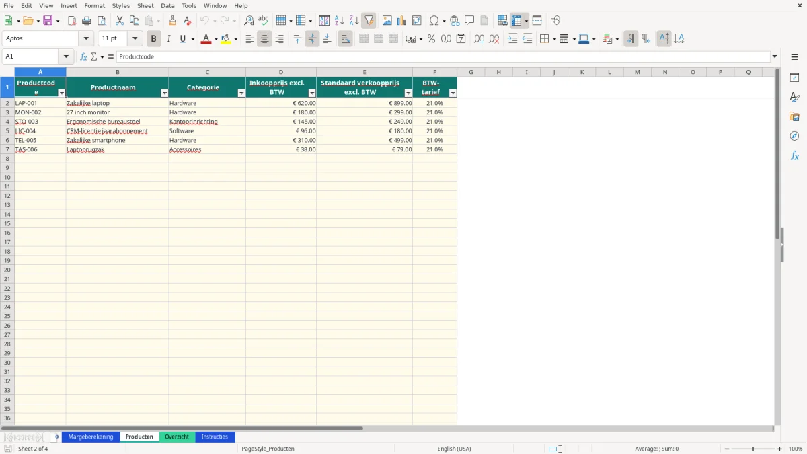Open the Styles menu
Image resolution: width=807 pixels, height=454 pixels.
(x=121, y=5)
